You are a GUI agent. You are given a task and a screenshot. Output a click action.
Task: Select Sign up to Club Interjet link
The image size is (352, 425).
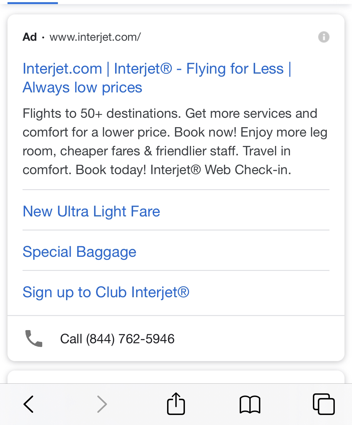(x=106, y=292)
